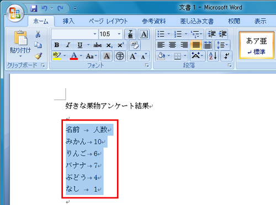
Task: Switch to the 挿入 tab
Action: pos(68,21)
